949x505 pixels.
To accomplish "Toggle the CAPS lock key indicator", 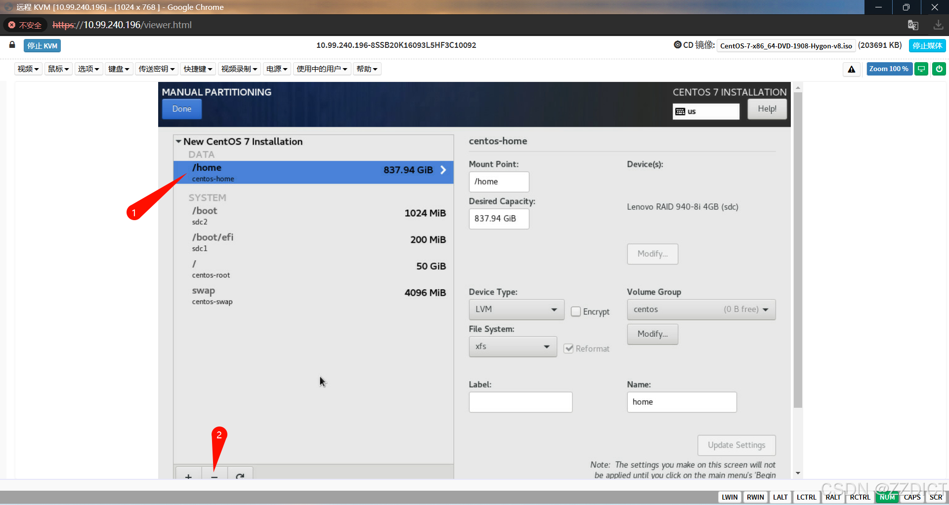I will [x=911, y=497].
